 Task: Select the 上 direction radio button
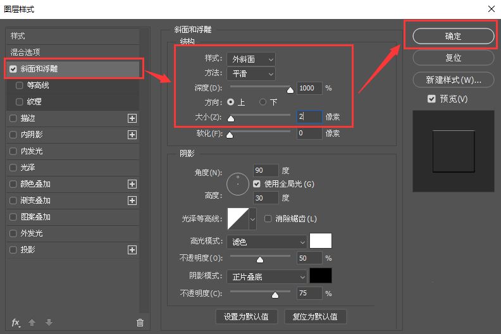coord(230,102)
